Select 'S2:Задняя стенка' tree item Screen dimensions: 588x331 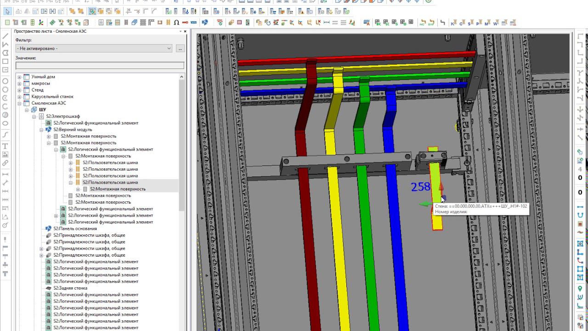70,288
